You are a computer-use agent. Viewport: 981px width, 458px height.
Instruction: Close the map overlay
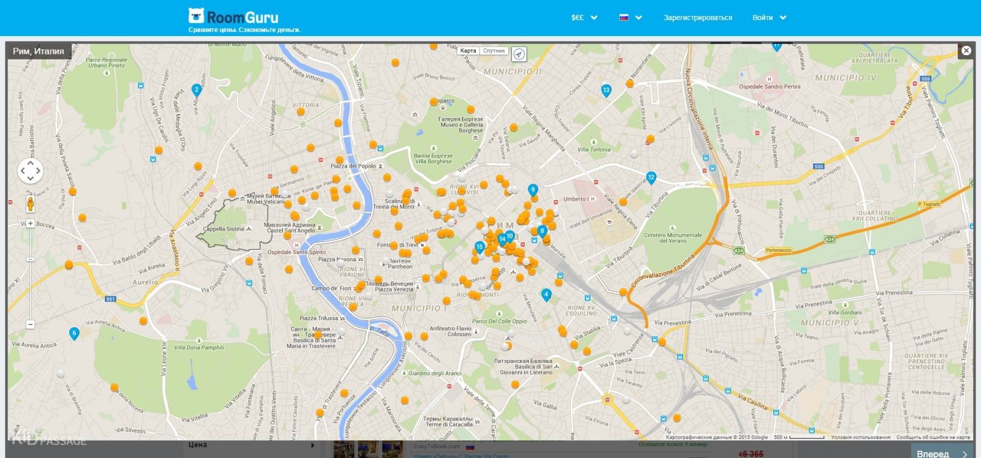pos(966,51)
